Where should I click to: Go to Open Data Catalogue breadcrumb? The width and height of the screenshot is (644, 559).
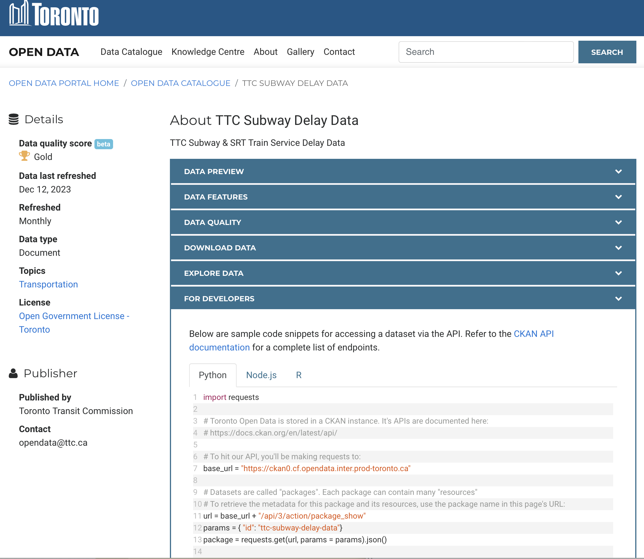(x=181, y=83)
